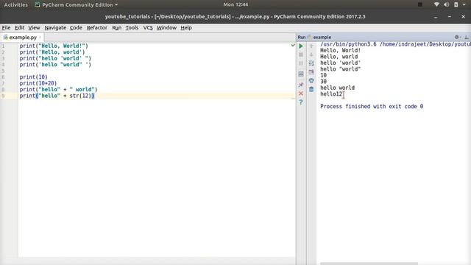Click code line print(10+20)
Image resolution: width=471 pixels, height=265 pixels.
38,83
